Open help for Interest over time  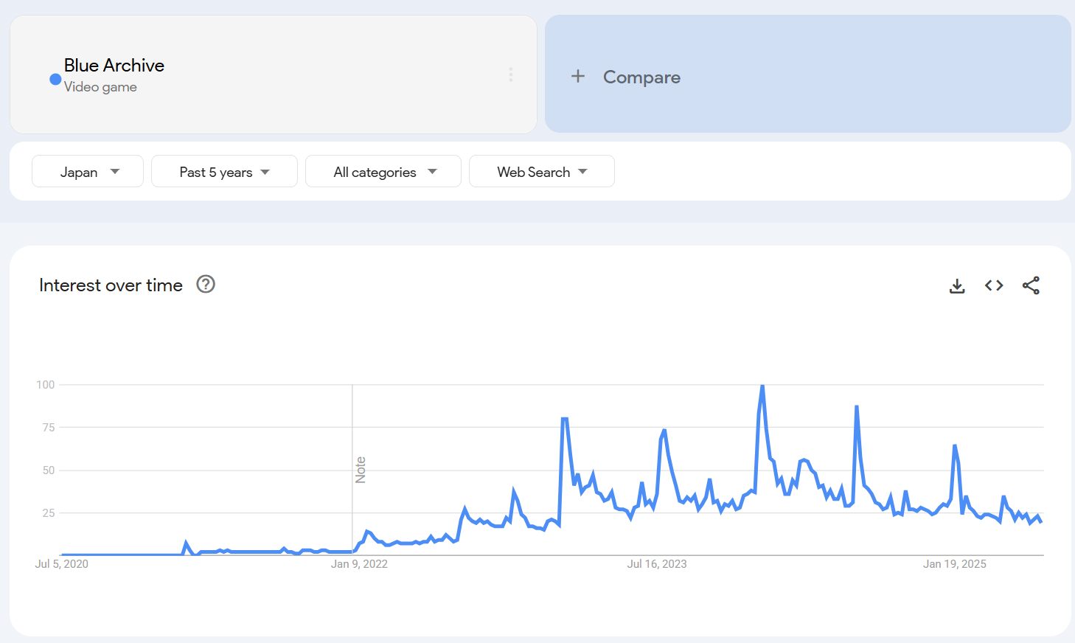pyautogui.click(x=206, y=284)
